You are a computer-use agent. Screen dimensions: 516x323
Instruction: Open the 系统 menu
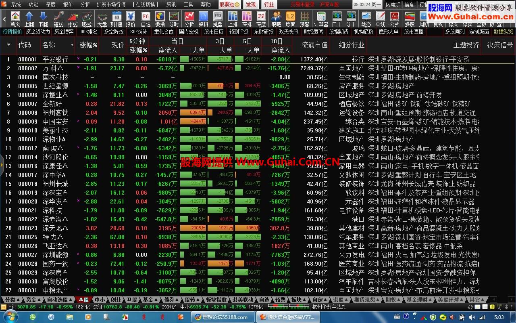point(16,4)
